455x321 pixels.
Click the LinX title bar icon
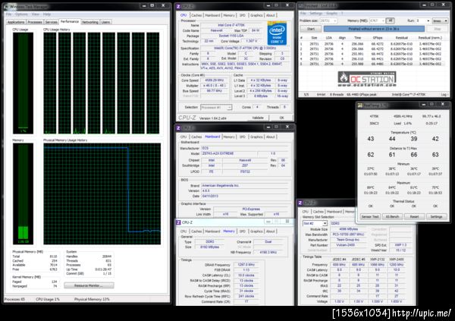click(x=301, y=5)
